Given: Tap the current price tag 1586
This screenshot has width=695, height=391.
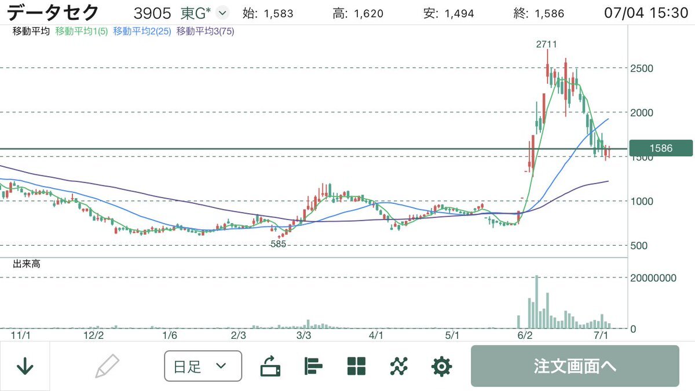Looking at the screenshot, I should pyautogui.click(x=661, y=148).
